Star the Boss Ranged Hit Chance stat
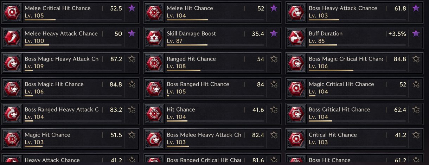Viewport: 429px width, 165px height. (x=274, y=84)
